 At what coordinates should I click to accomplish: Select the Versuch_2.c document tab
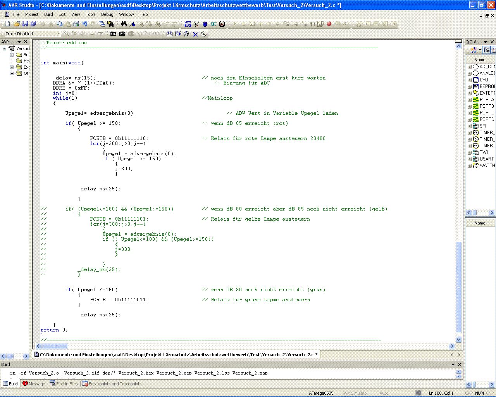pos(176,355)
